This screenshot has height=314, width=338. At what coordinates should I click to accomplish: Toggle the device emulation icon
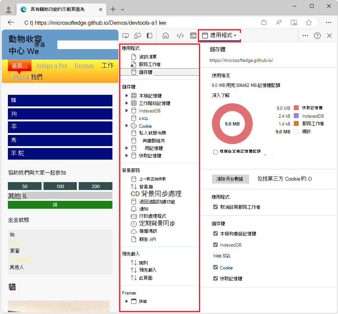click(138, 36)
